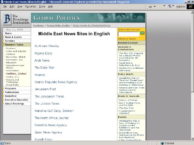This screenshot has height=145, width=194.
Task: Expand Publications arrow icon
Action: click(x=3, y=92)
